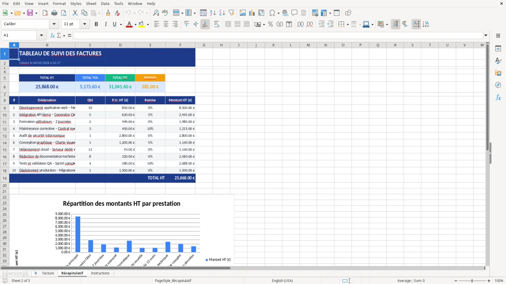This screenshot has width=506, height=284.
Task: Click the Function Wizard fx icon
Action: click(52, 35)
